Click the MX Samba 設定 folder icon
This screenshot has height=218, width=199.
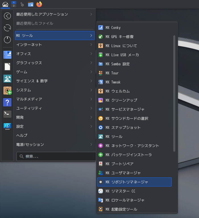pos(101,64)
